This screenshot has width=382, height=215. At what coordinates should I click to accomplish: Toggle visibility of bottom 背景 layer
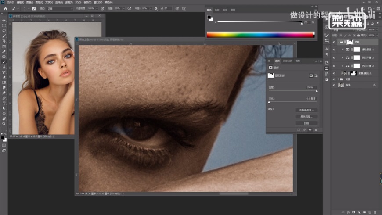(334, 85)
